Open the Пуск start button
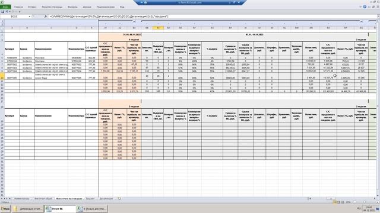 pyautogui.click(x=5, y=209)
